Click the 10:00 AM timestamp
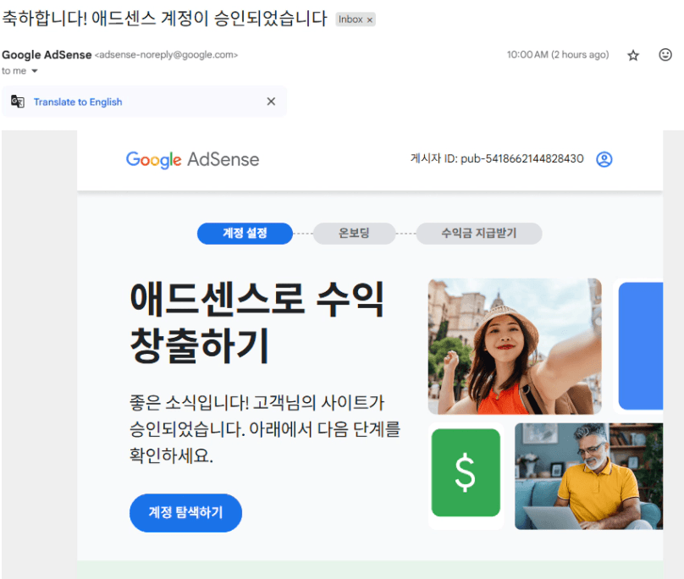Screen dimensions: 684x579 click(x=558, y=54)
